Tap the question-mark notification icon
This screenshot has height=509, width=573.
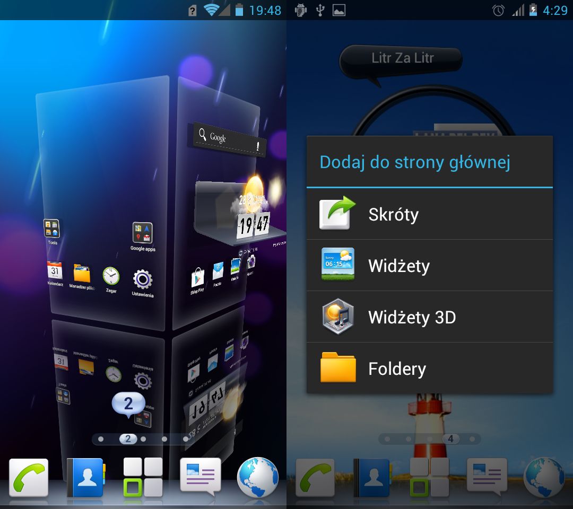tap(193, 11)
